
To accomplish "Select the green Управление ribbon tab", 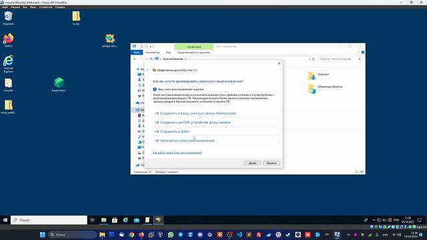I will coord(194,47).
